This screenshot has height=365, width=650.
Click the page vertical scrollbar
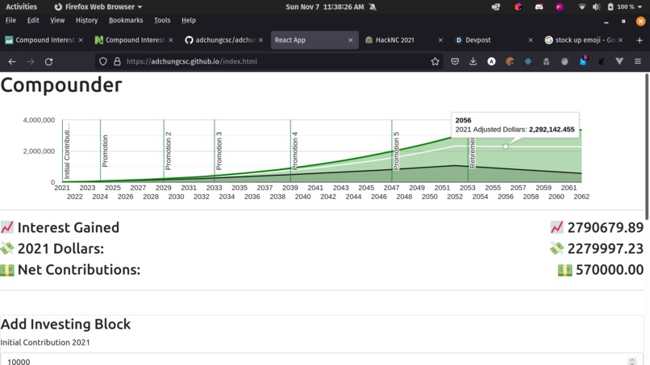(647, 147)
